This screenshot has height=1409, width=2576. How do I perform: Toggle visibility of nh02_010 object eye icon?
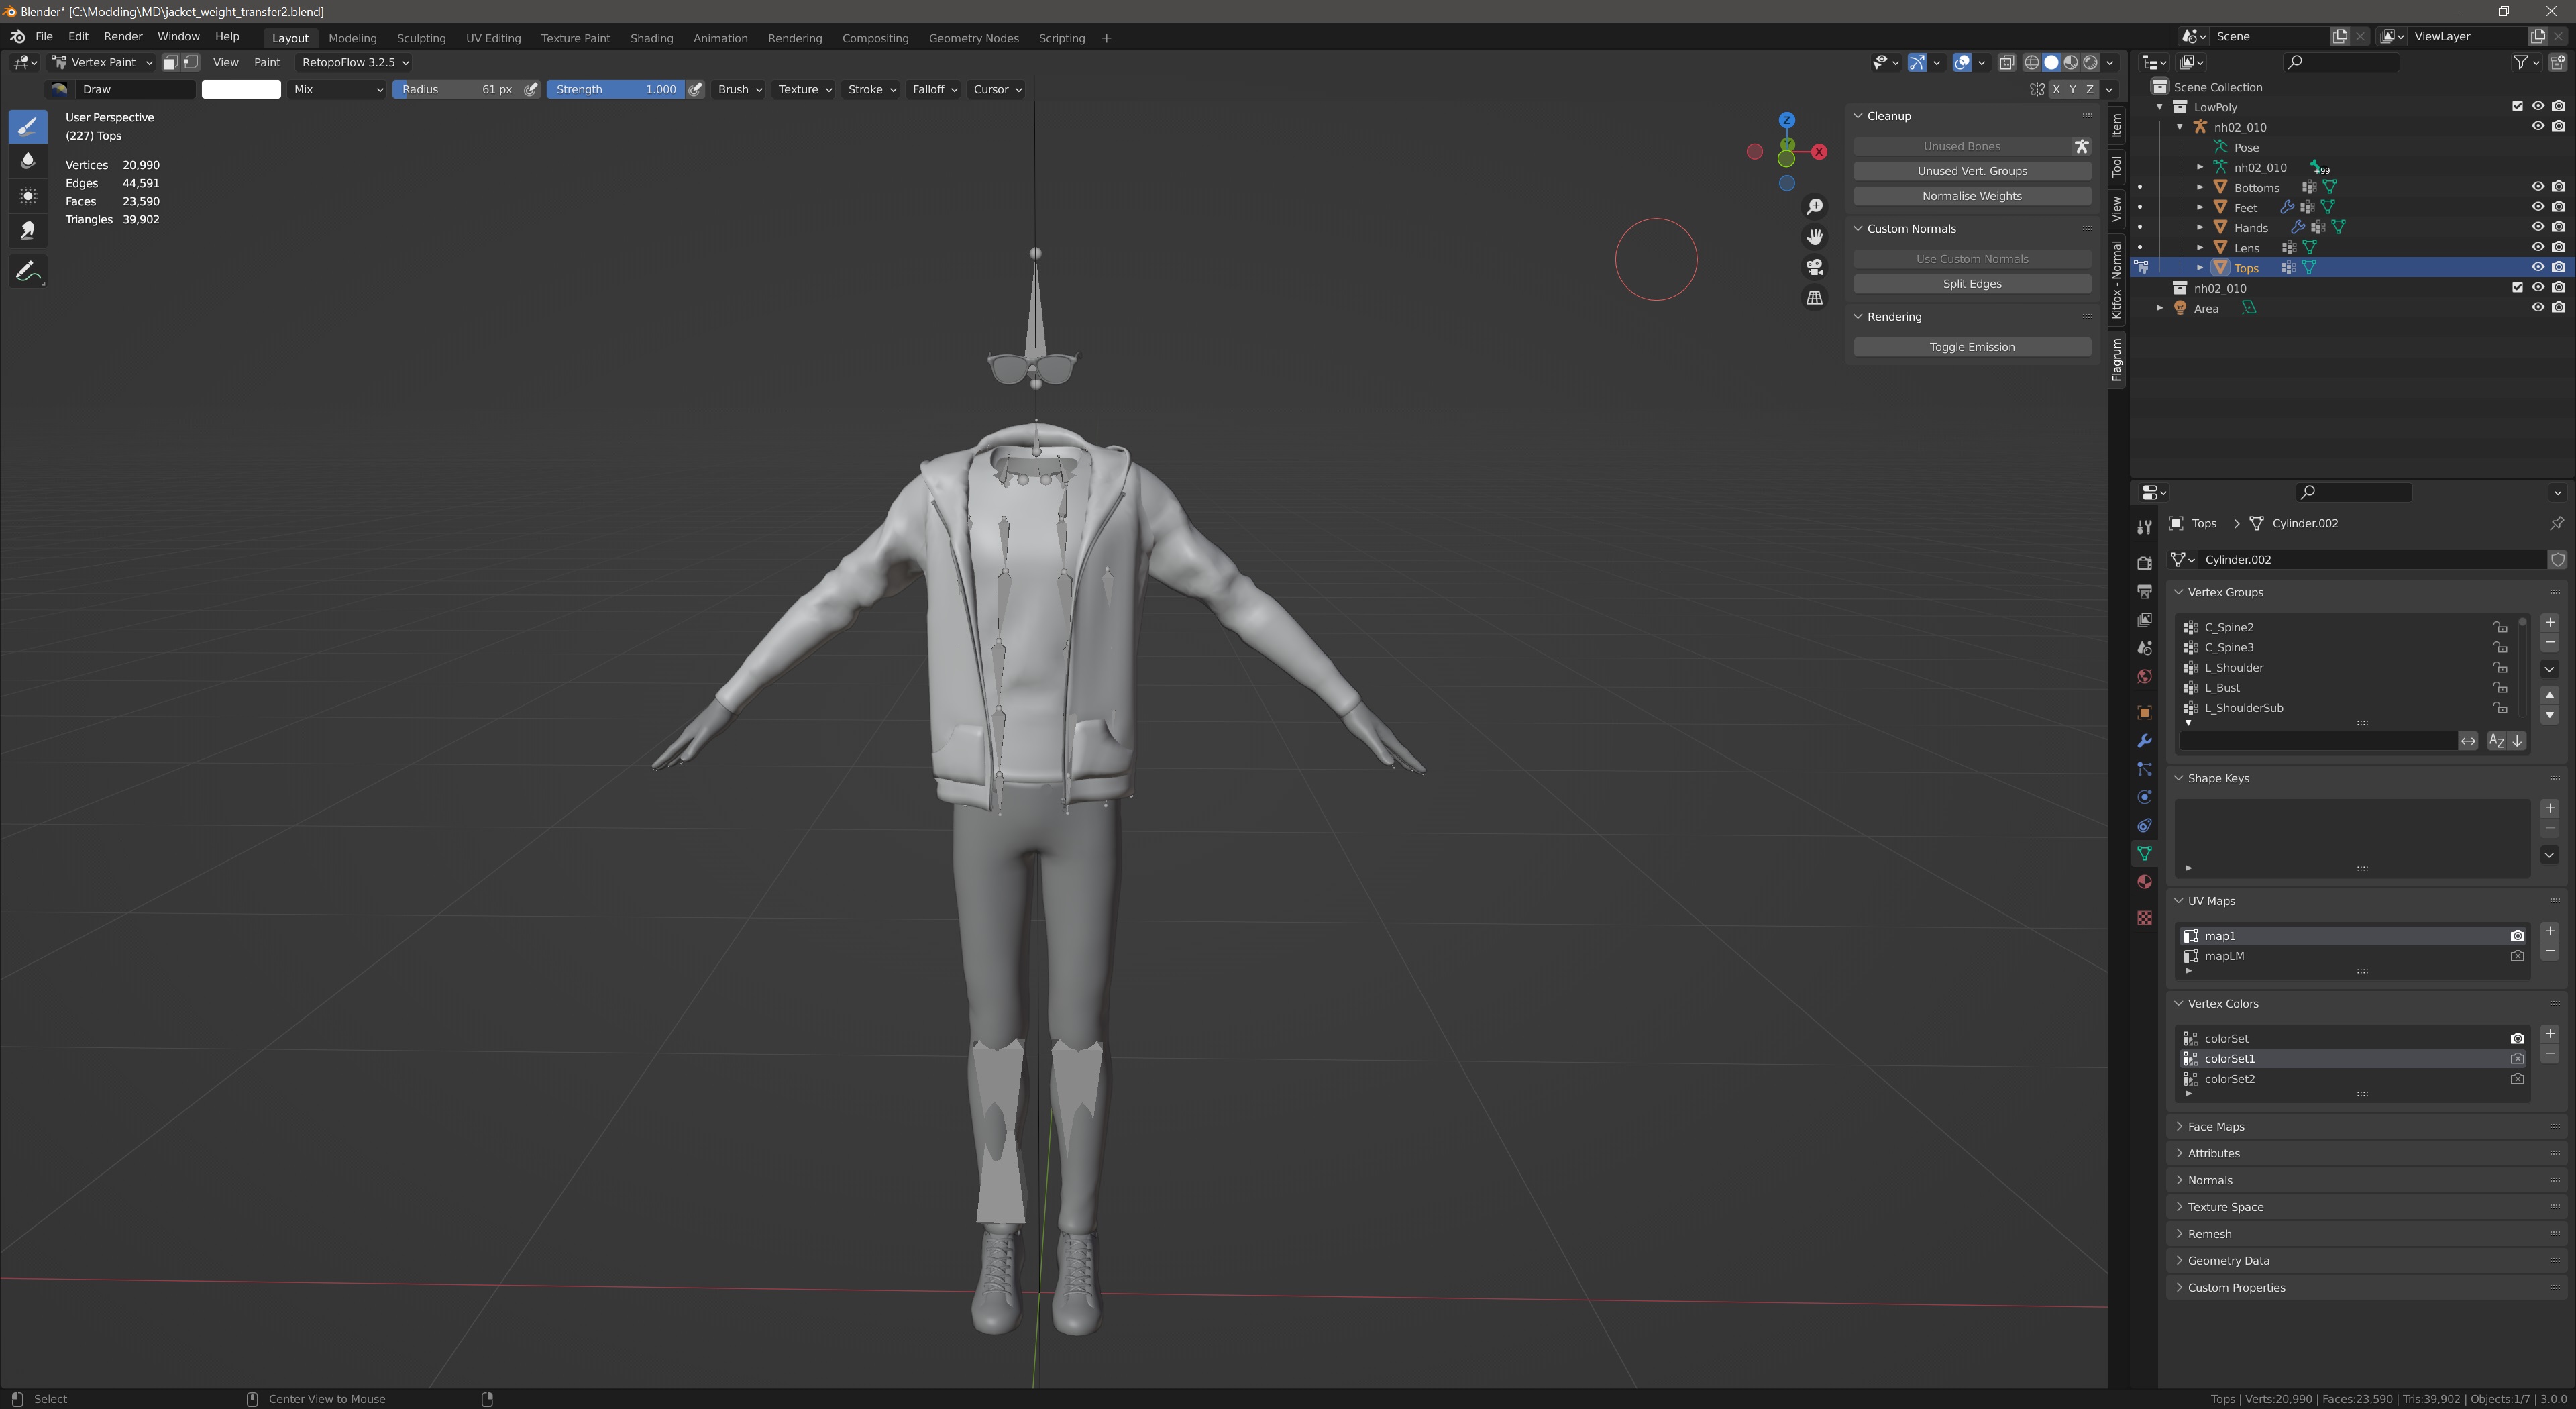click(x=2536, y=286)
